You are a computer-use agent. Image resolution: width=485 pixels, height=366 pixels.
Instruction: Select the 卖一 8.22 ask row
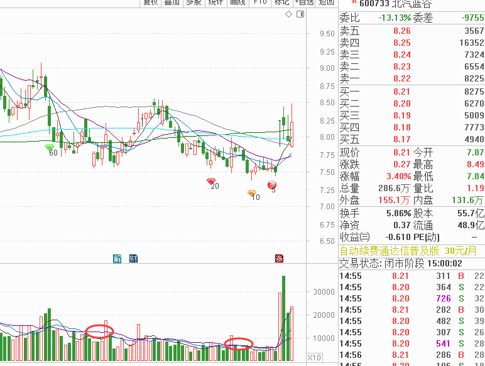click(x=411, y=78)
